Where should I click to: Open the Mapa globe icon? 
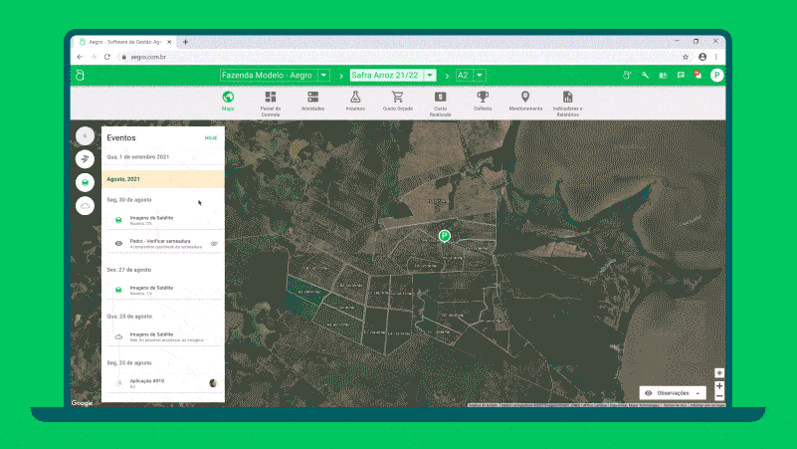click(x=228, y=98)
